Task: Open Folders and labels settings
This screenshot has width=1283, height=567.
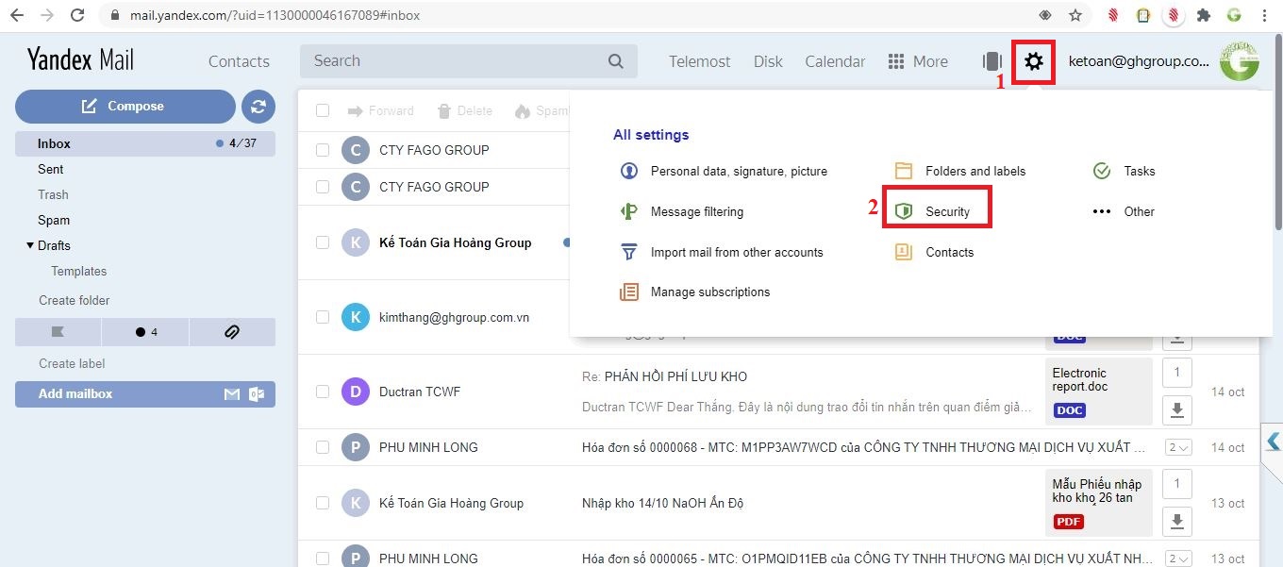Action: [959, 171]
